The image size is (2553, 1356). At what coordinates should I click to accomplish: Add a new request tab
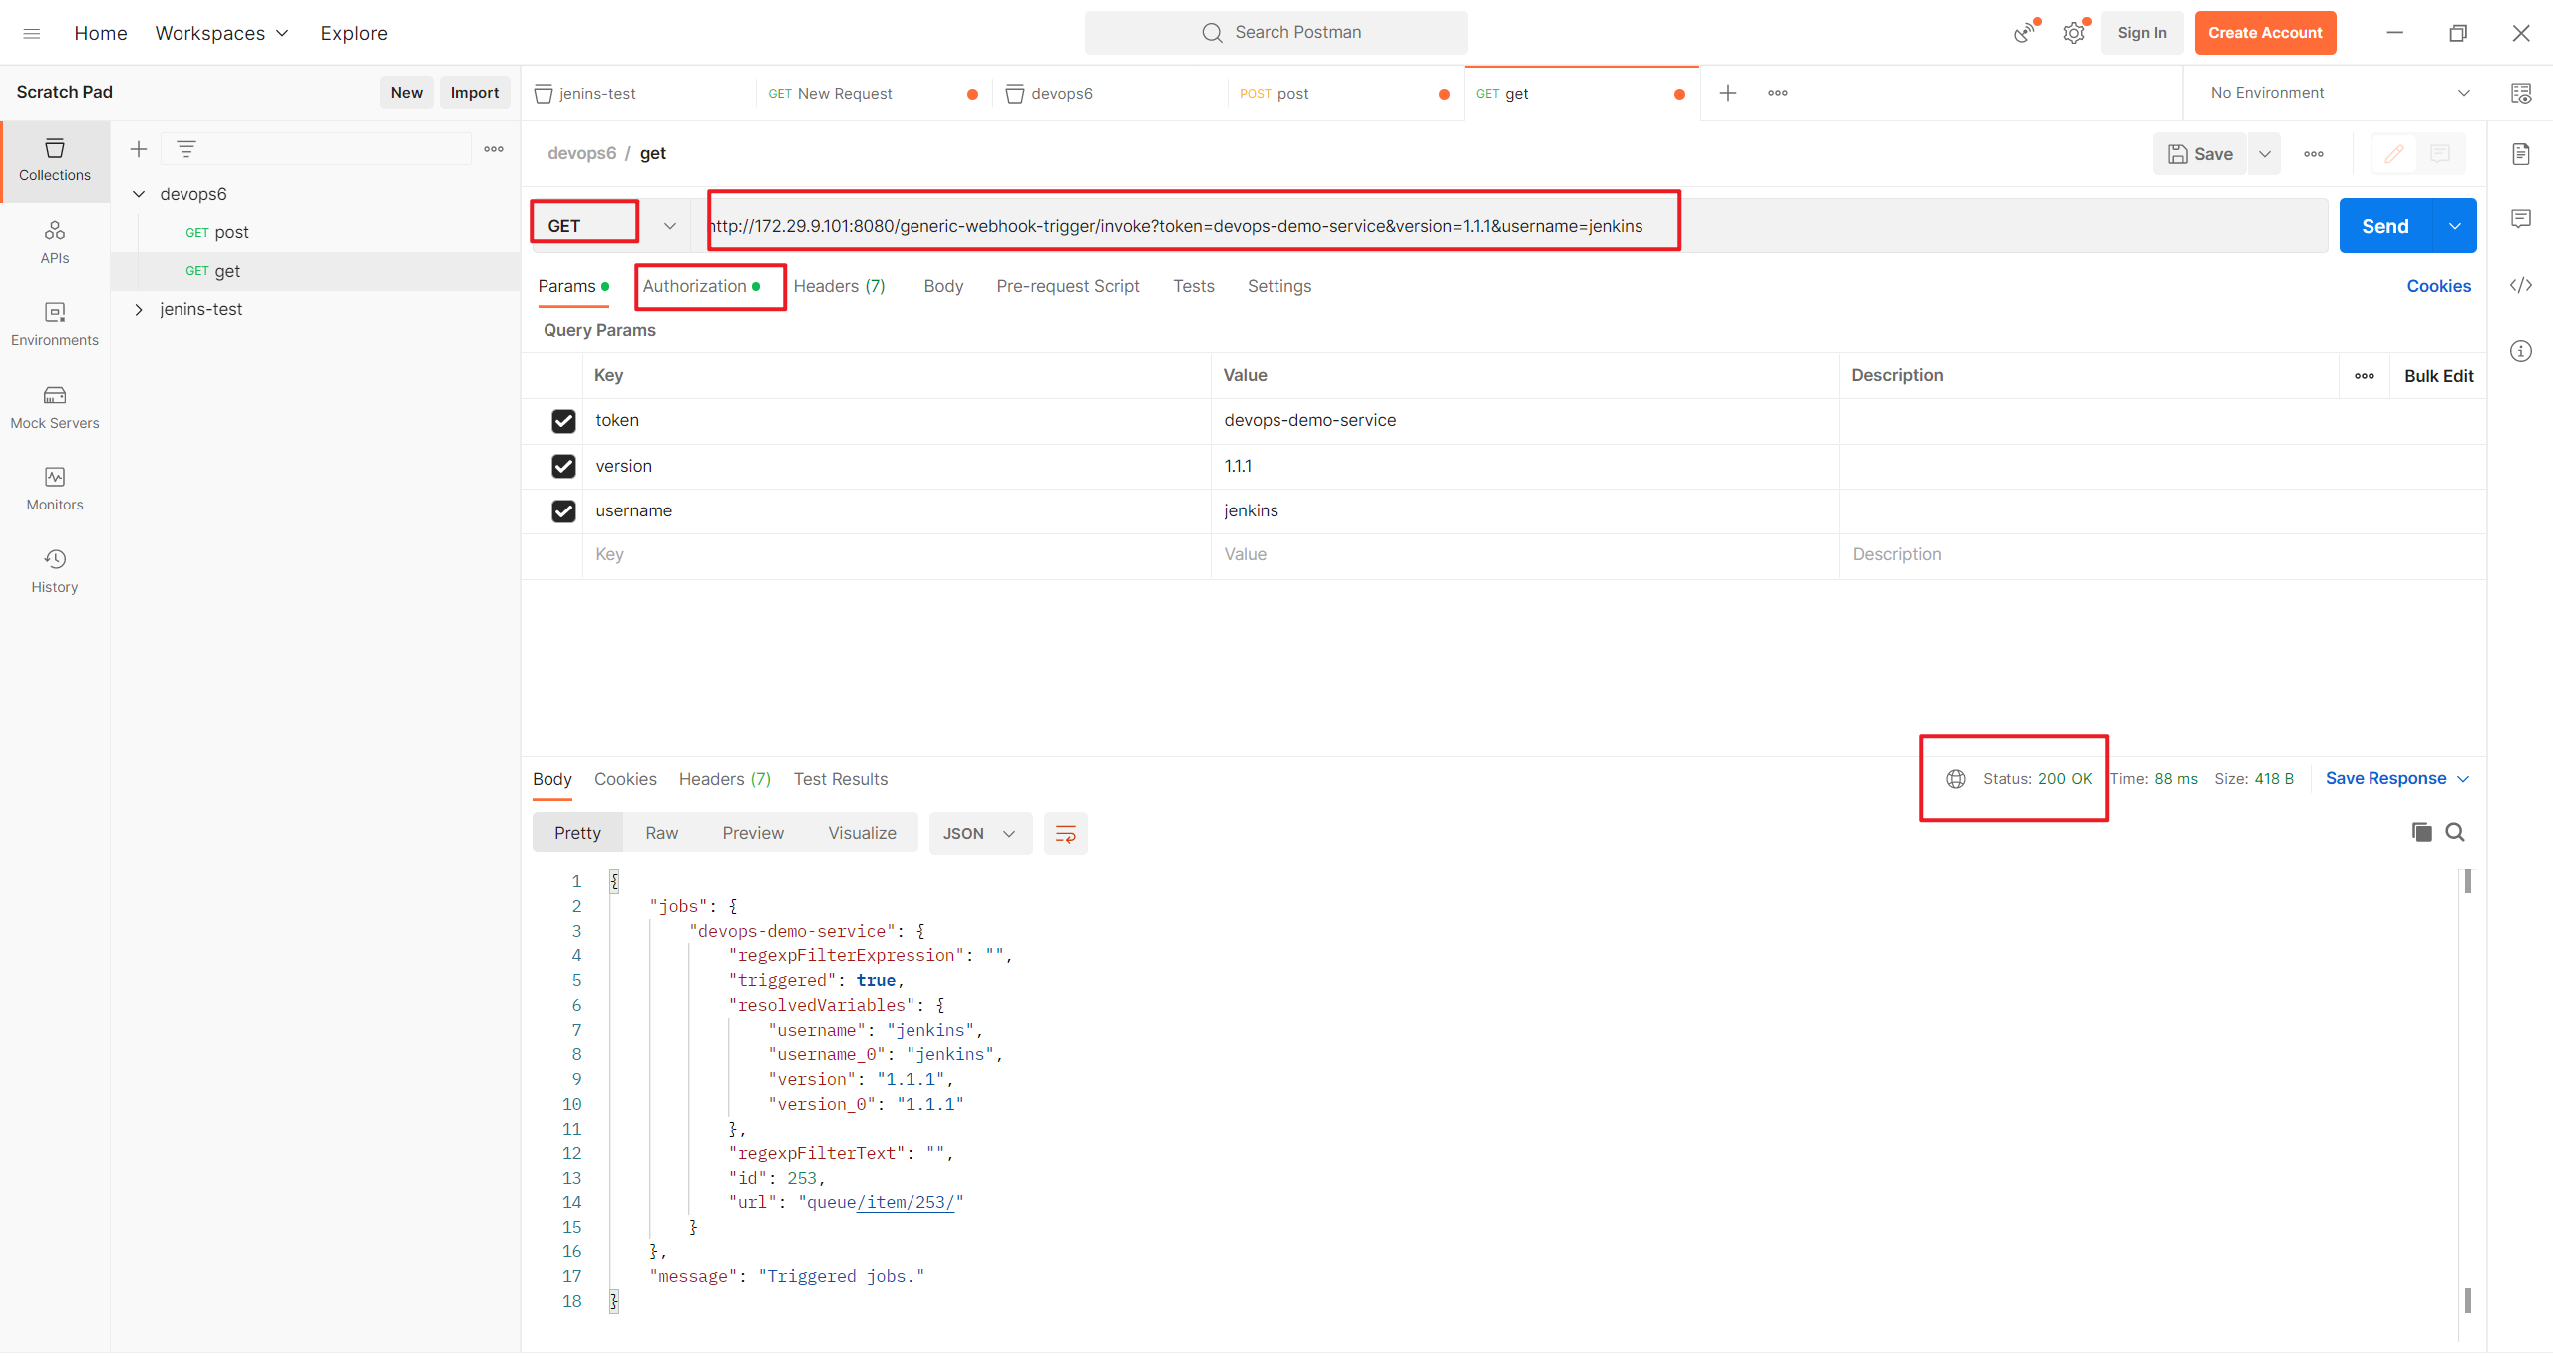[x=1728, y=93]
